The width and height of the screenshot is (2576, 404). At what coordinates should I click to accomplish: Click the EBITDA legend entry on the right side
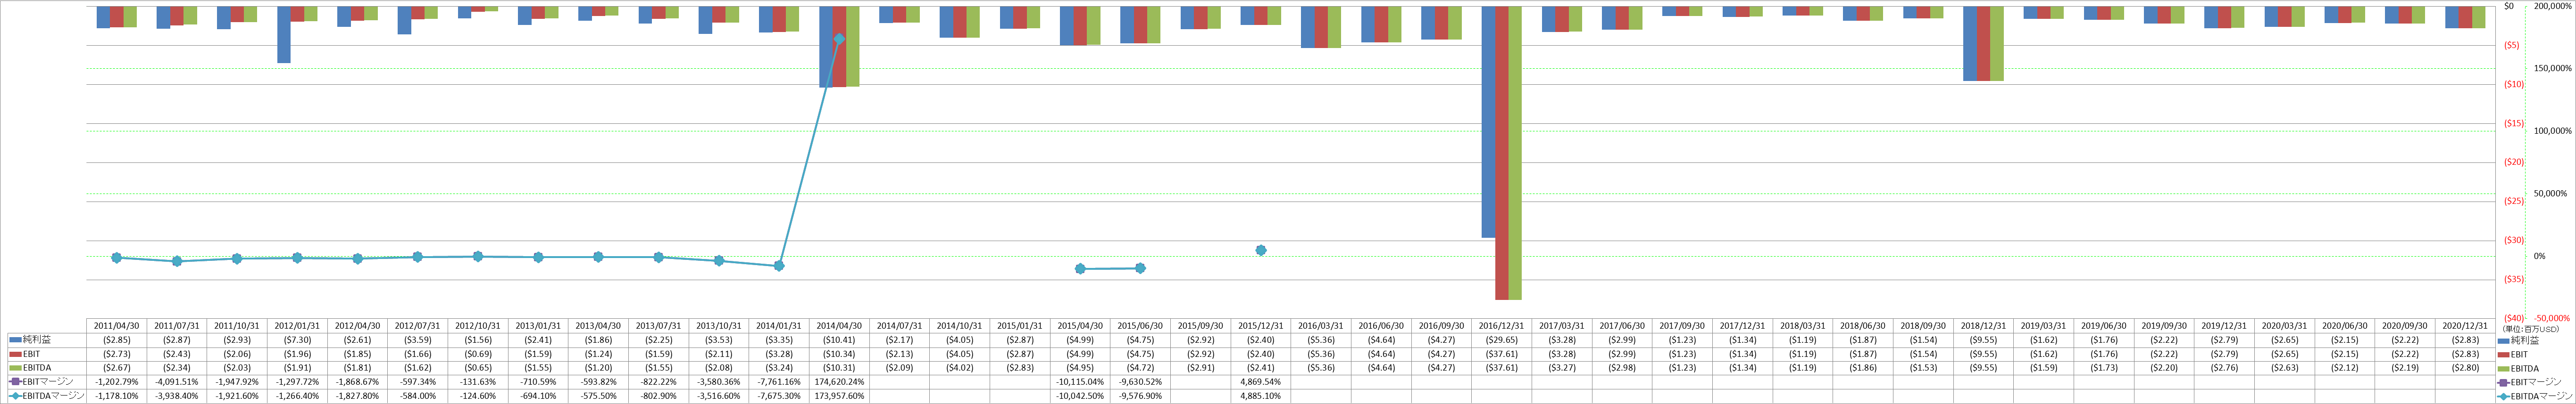tap(2518, 368)
